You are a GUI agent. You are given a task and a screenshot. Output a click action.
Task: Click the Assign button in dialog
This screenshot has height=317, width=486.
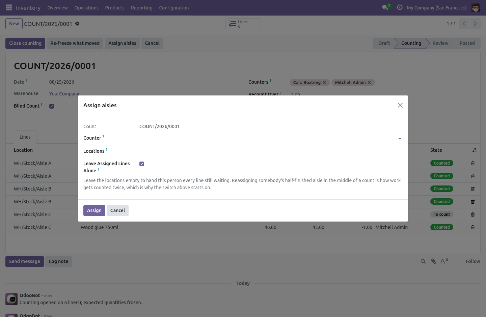[94, 210]
